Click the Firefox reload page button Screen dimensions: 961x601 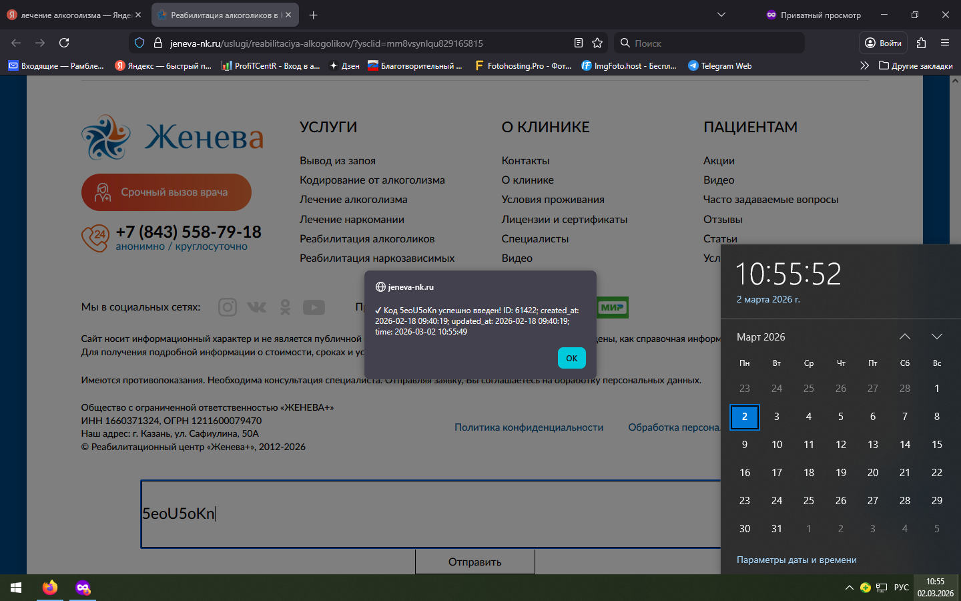tap(64, 43)
